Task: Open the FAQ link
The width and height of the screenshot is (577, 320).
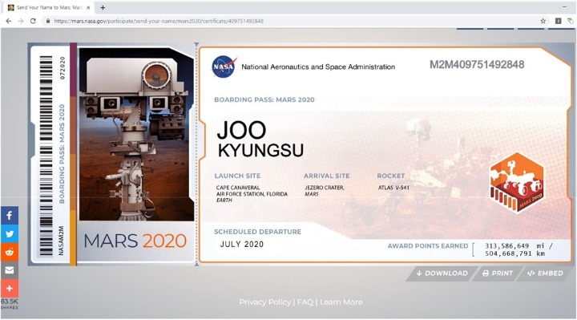Action: click(305, 302)
